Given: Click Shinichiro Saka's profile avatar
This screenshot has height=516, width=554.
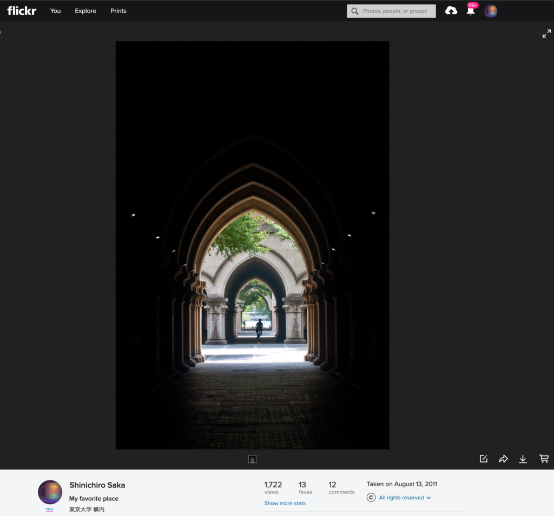Looking at the screenshot, I should [x=50, y=492].
